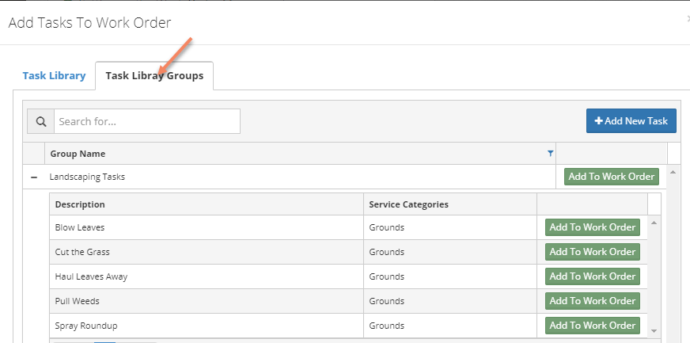This screenshot has height=343, width=690.
Task: Open the Group Name column filter icon
Action: (550, 154)
